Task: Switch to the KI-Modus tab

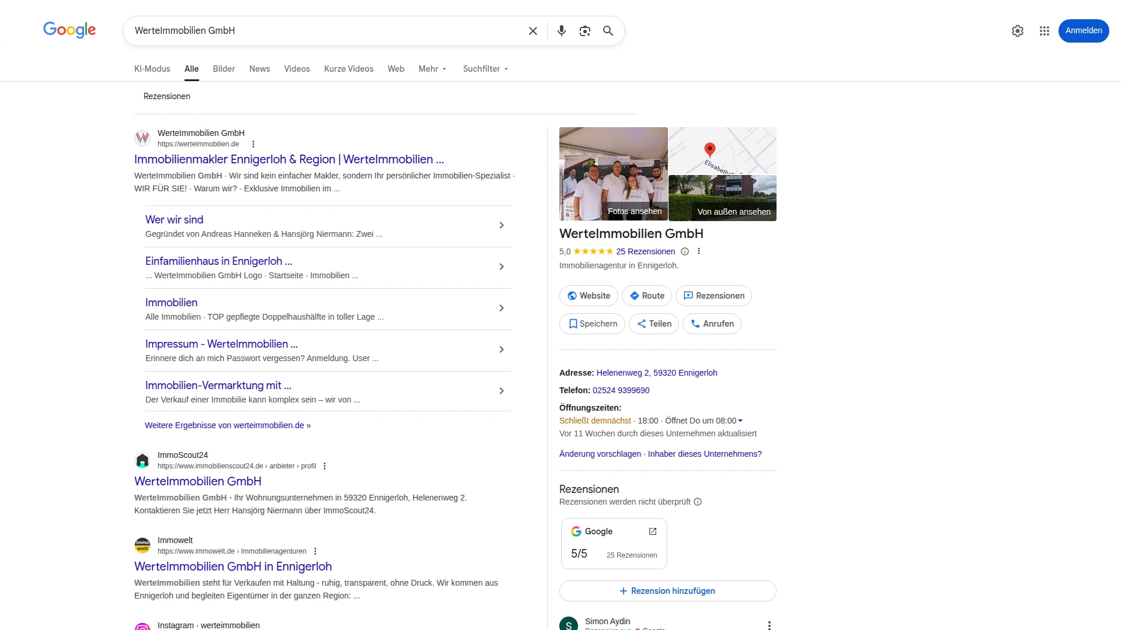Action: tap(152, 69)
